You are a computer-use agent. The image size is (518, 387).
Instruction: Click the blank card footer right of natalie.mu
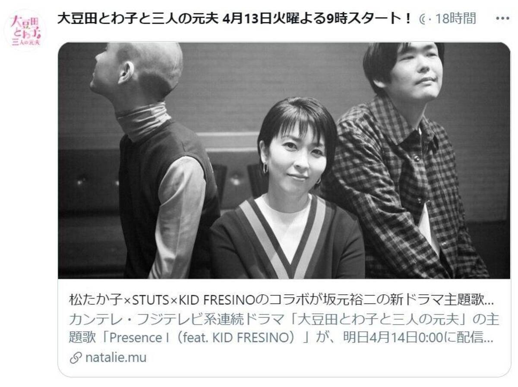(328, 358)
